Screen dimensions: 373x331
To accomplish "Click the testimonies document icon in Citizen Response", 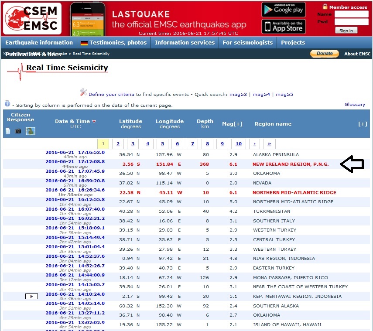I will (8, 131).
